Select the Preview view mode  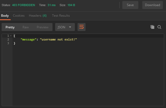(43, 27)
